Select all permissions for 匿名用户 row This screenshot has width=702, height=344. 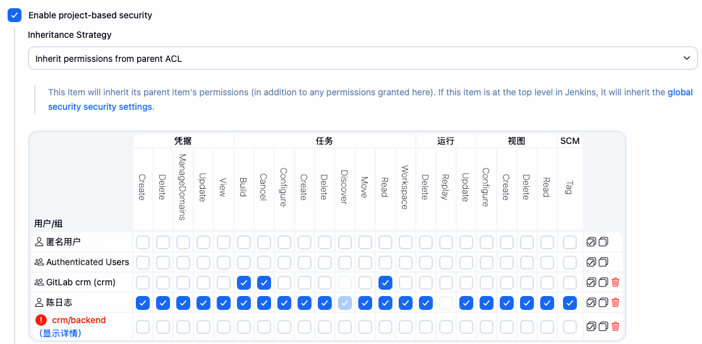point(591,242)
